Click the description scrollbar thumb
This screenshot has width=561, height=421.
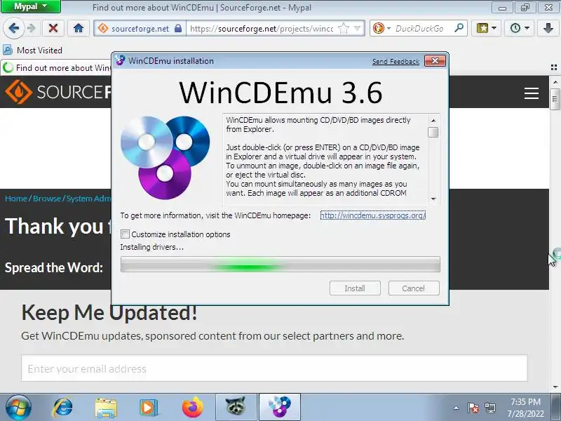tap(433, 132)
